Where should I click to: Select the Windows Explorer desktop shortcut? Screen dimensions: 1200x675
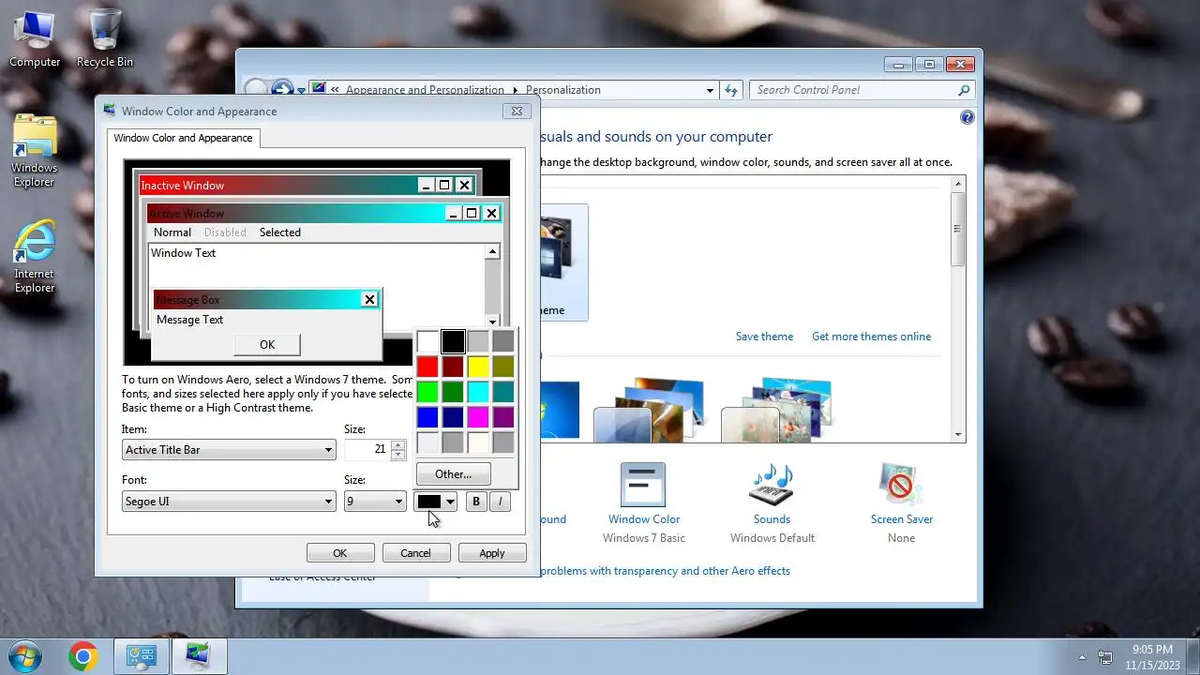[35, 152]
